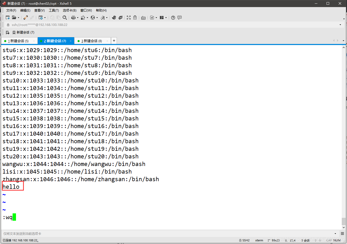Toggle the full screen icon
Image resolution: width=347 pixels, height=244 pixels.
pyautogui.click(x=129, y=18)
